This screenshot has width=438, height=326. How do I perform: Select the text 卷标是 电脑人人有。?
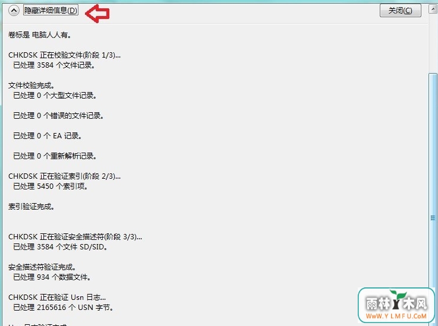40,35
